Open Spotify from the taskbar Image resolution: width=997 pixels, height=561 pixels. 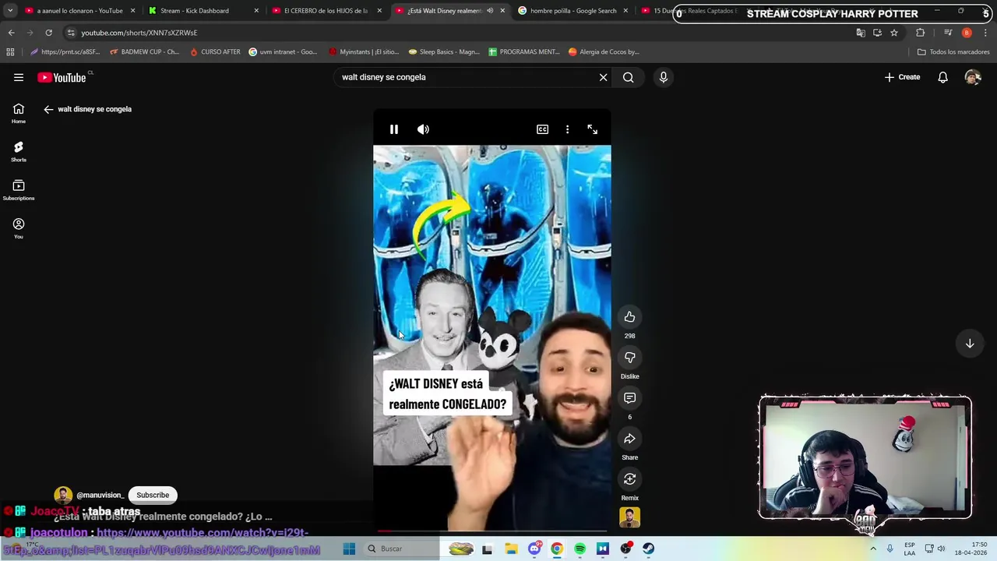(x=580, y=549)
